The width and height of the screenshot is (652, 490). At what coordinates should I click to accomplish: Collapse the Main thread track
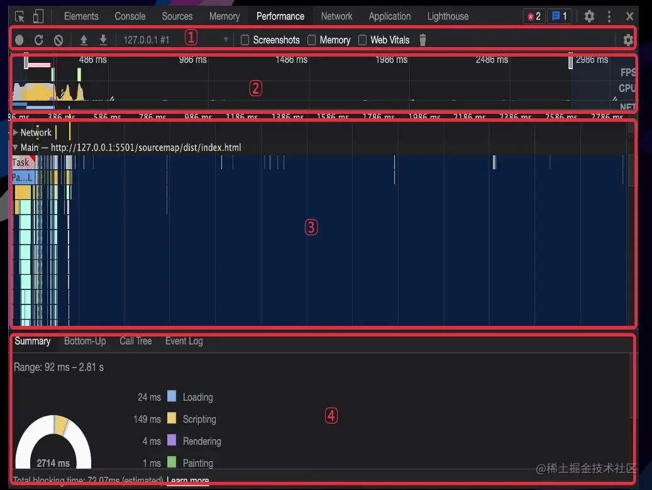pyautogui.click(x=15, y=147)
